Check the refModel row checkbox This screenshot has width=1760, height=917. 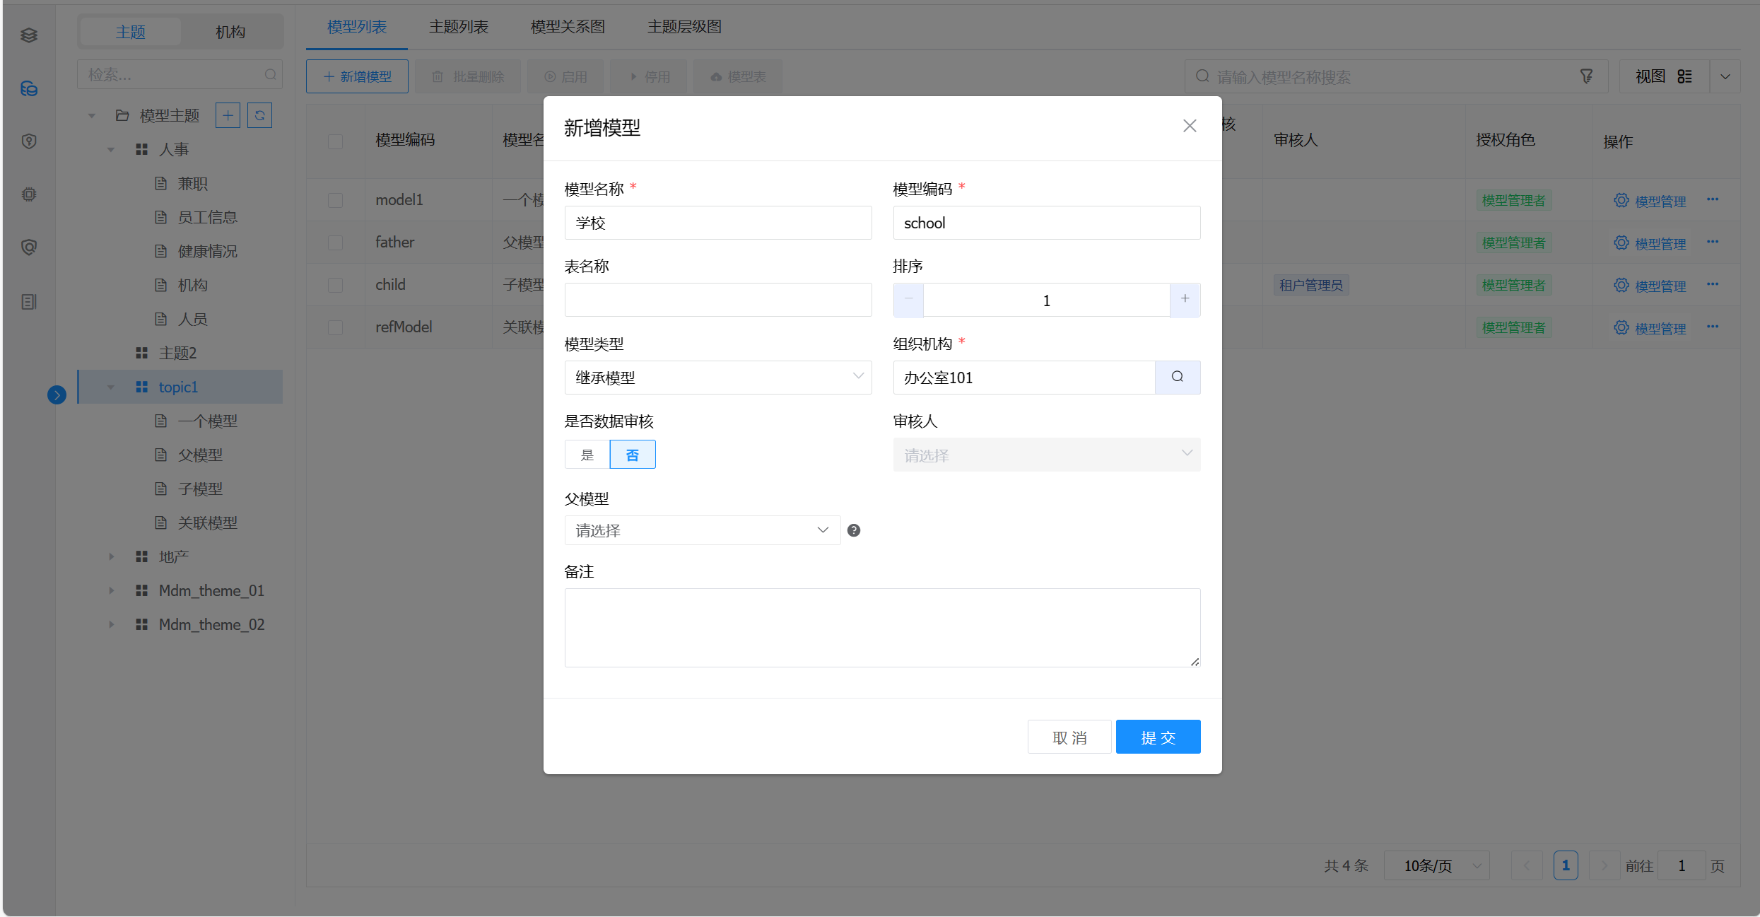point(336,327)
